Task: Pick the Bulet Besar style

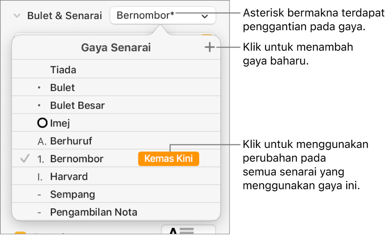Action: point(77,106)
